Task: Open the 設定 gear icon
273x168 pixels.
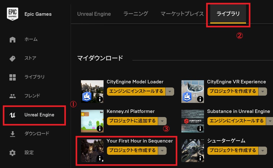Action: point(13,153)
